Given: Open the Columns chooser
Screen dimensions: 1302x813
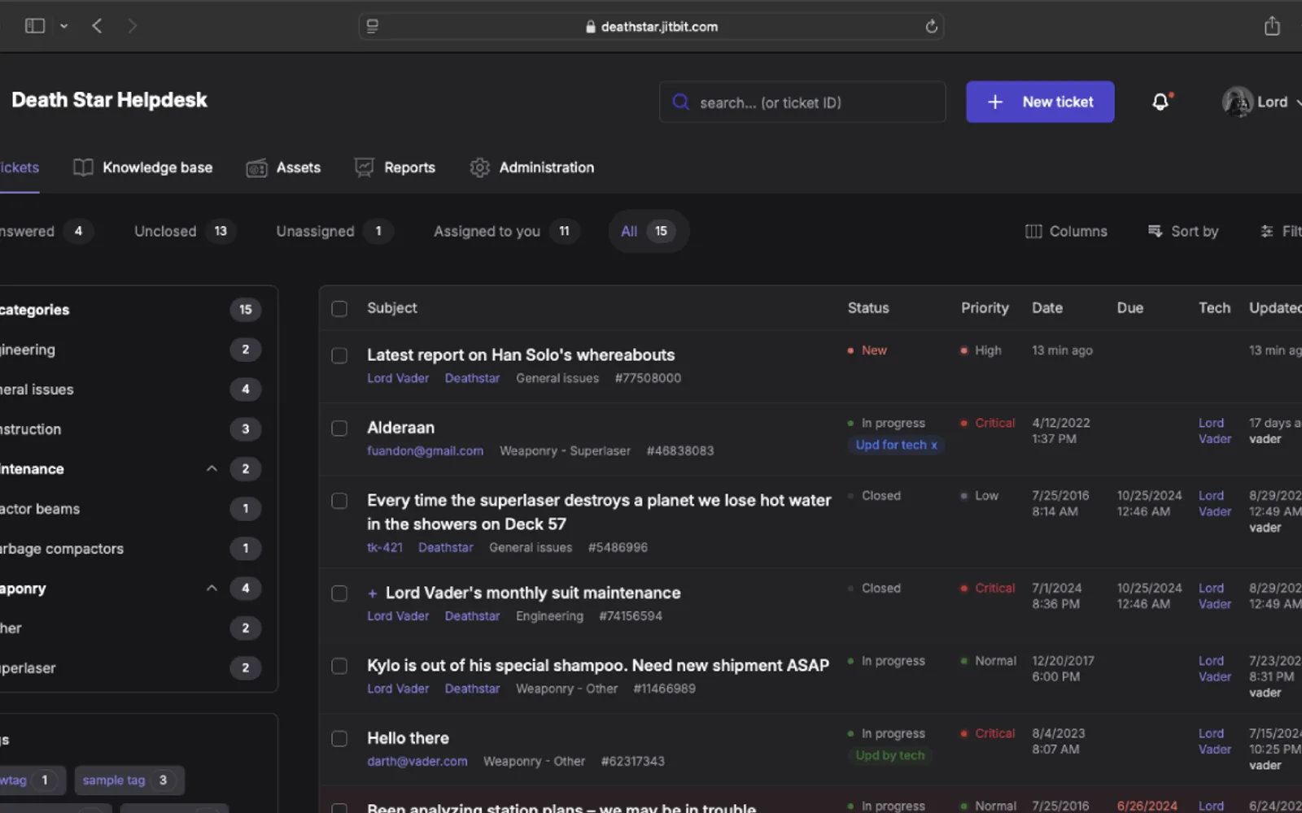Looking at the screenshot, I should click(x=1066, y=232).
